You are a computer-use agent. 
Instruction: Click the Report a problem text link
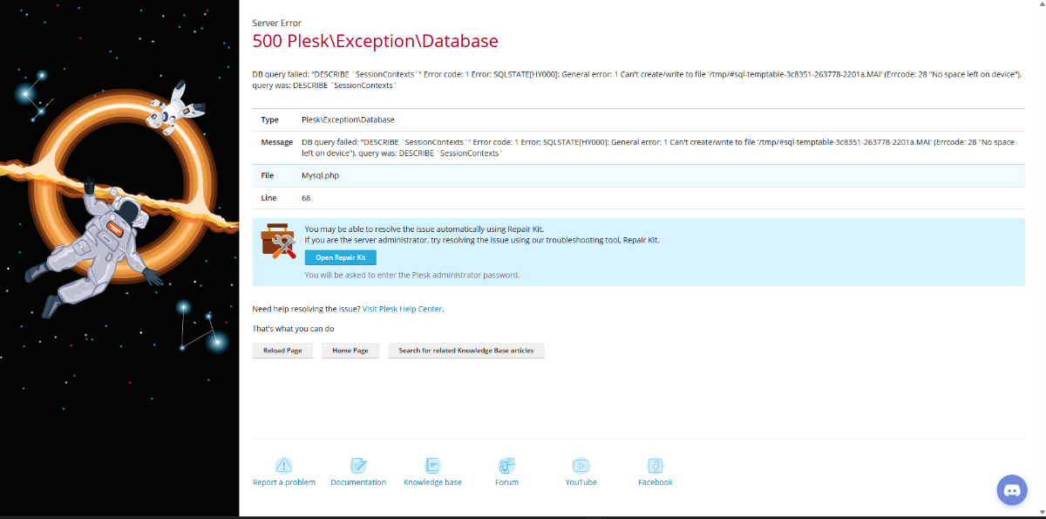pyautogui.click(x=284, y=482)
